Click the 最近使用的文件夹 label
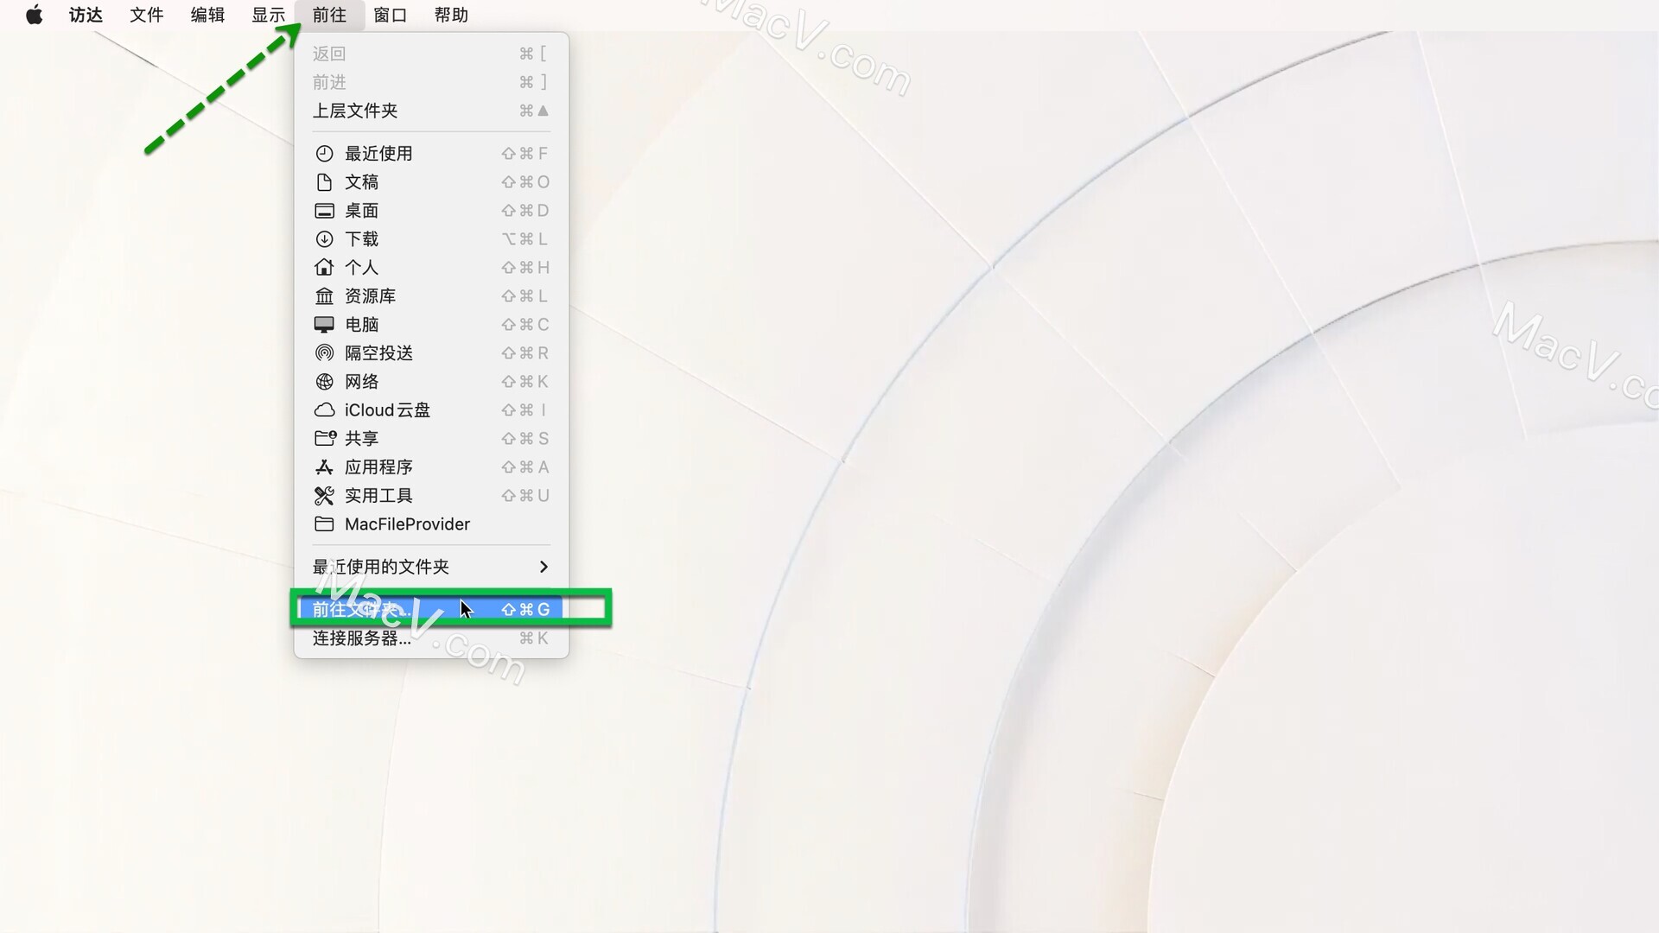The width and height of the screenshot is (1659, 933). pyautogui.click(x=380, y=567)
